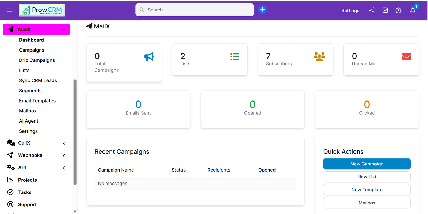Viewport: 428px width, 214px height.
Task: Click the notification badge showing 1
Action: tap(416, 6)
